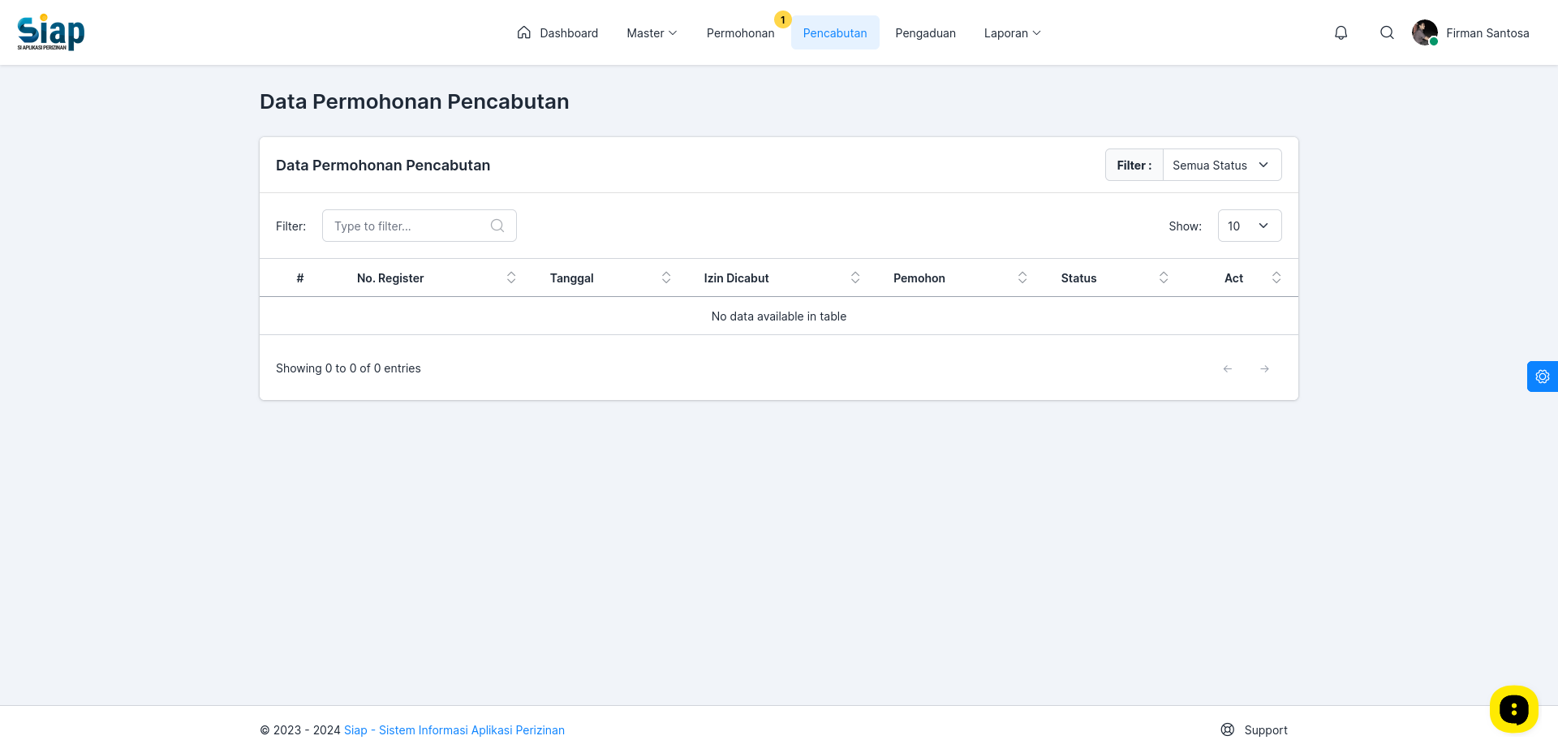Open the yellow chat widget
The width and height of the screenshot is (1558, 753).
[x=1514, y=709]
